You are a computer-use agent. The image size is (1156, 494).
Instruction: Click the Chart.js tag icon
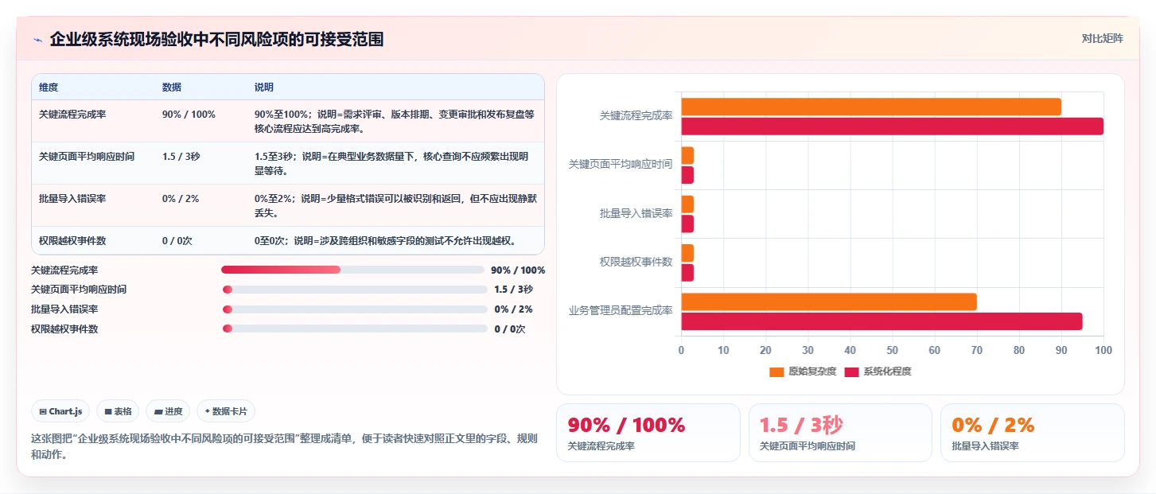point(43,411)
